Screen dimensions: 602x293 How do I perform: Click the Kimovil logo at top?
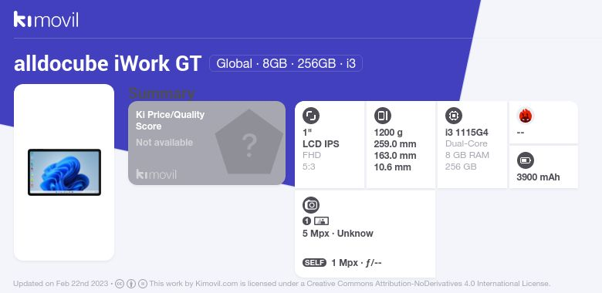pos(46,19)
